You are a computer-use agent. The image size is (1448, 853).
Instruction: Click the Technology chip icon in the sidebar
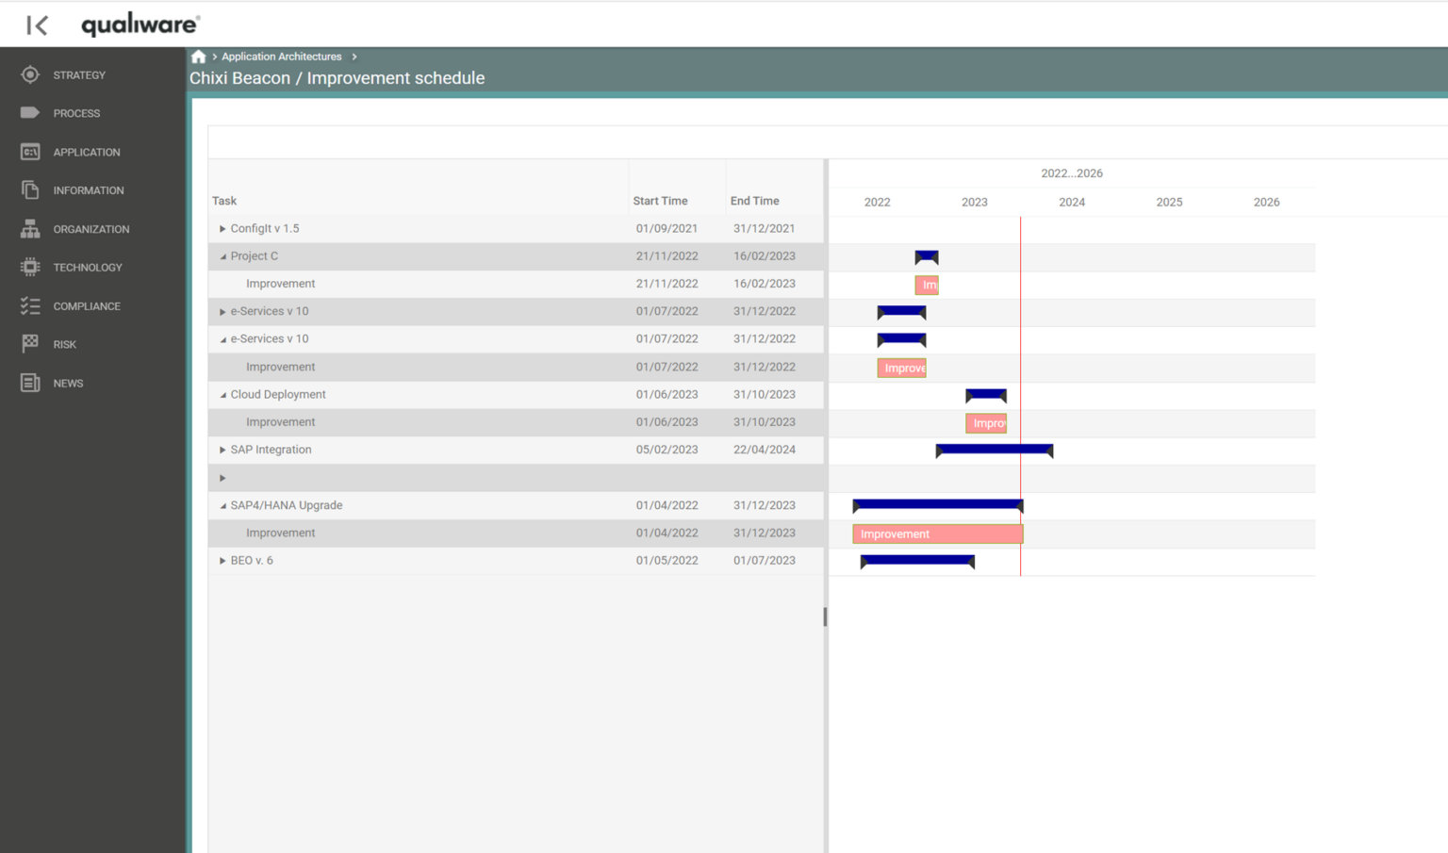[x=29, y=267]
